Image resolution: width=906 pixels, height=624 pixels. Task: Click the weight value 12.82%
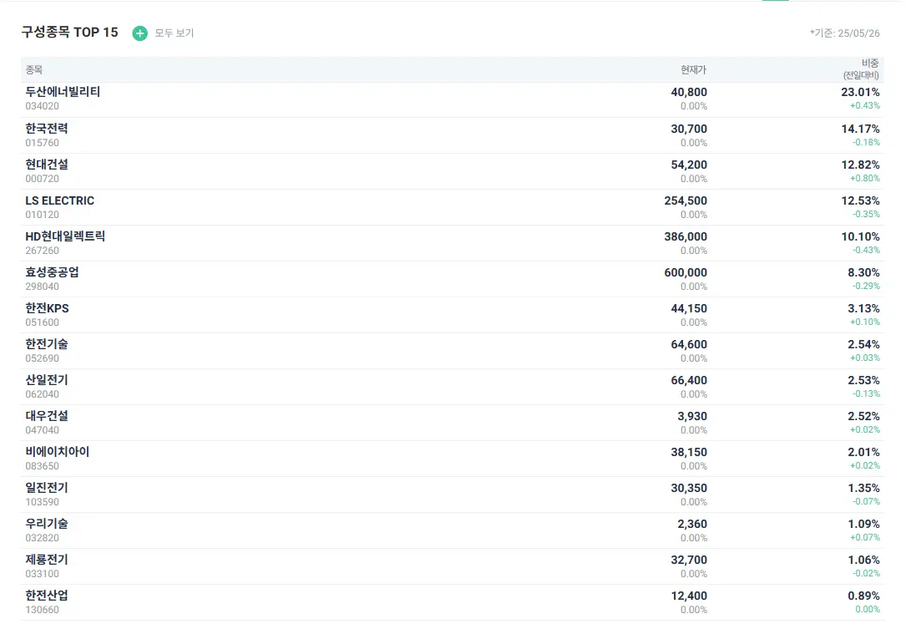pyautogui.click(x=860, y=165)
